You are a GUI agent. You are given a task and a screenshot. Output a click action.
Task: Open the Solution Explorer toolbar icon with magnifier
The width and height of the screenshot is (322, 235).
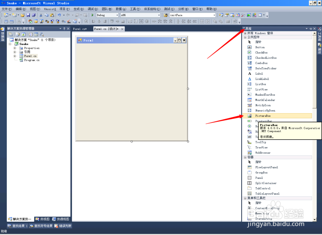(x=221, y=15)
